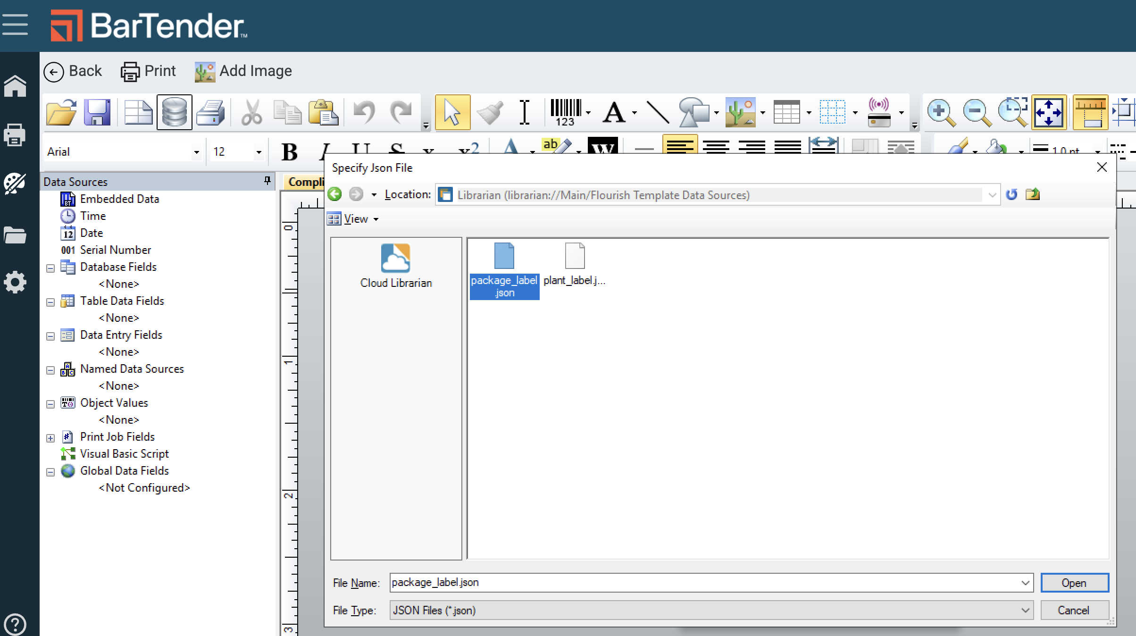Click the RFID encoder tool icon

(879, 112)
